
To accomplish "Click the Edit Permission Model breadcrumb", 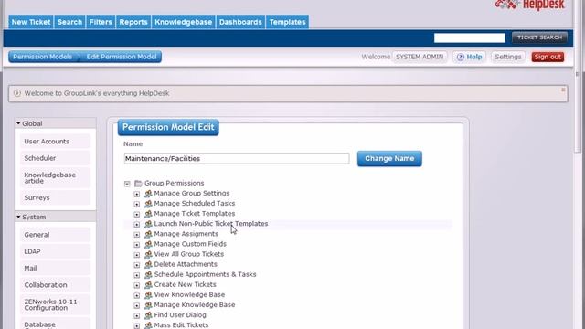I will pyautogui.click(x=122, y=57).
